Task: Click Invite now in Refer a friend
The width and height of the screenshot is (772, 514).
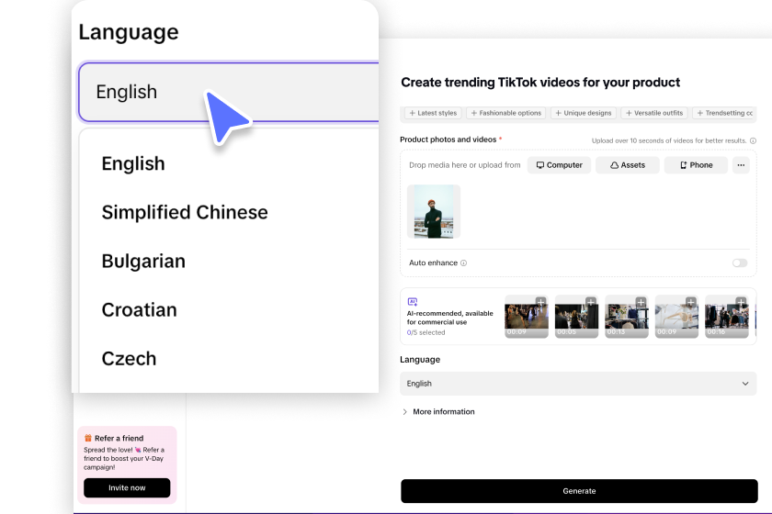Action: pyautogui.click(x=127, y=488)
